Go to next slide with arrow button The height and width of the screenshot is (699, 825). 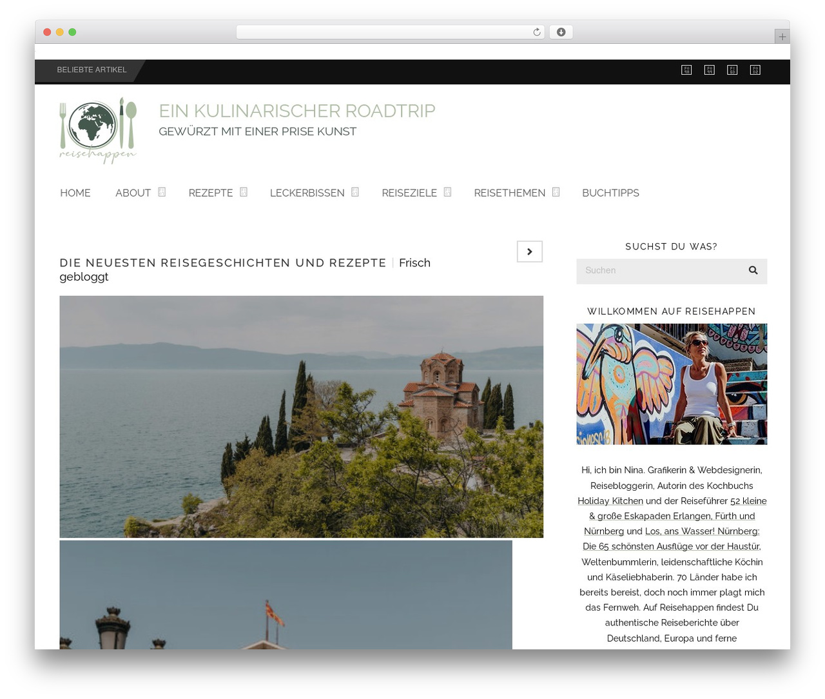click(530, 251)
